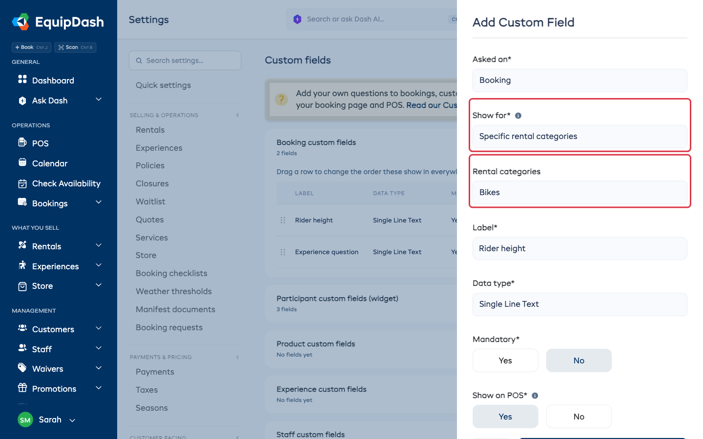Click the Rentals icon in sidebar
Image resolution: width=703 pixels, height=439 pixels.
click(22, 245)
